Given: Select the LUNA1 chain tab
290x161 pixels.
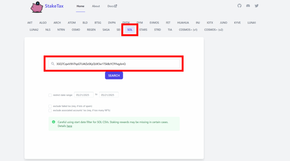Looking at the screenshot, I should 251,23.
